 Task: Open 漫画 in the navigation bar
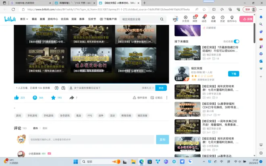point(74,19)
